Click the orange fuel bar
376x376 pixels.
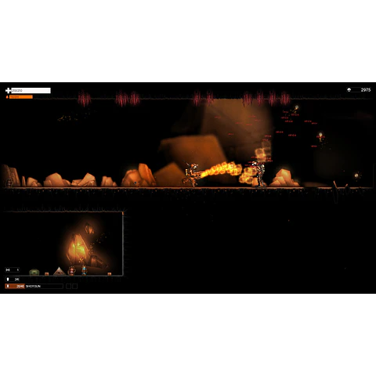click(21, 97)
